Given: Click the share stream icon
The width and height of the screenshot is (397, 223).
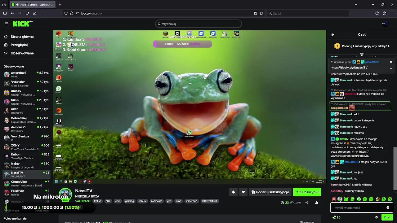Looking at the screenshot, I should click(307, 202).
